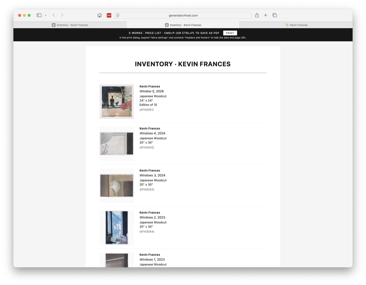Click the inventory code (KFA0043)
The width and height of the screenshot is (366, 285).
pyautogui.click(x=147, y=189)
